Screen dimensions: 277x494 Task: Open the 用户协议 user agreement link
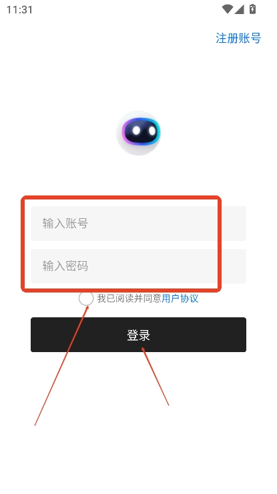[180, 299]
